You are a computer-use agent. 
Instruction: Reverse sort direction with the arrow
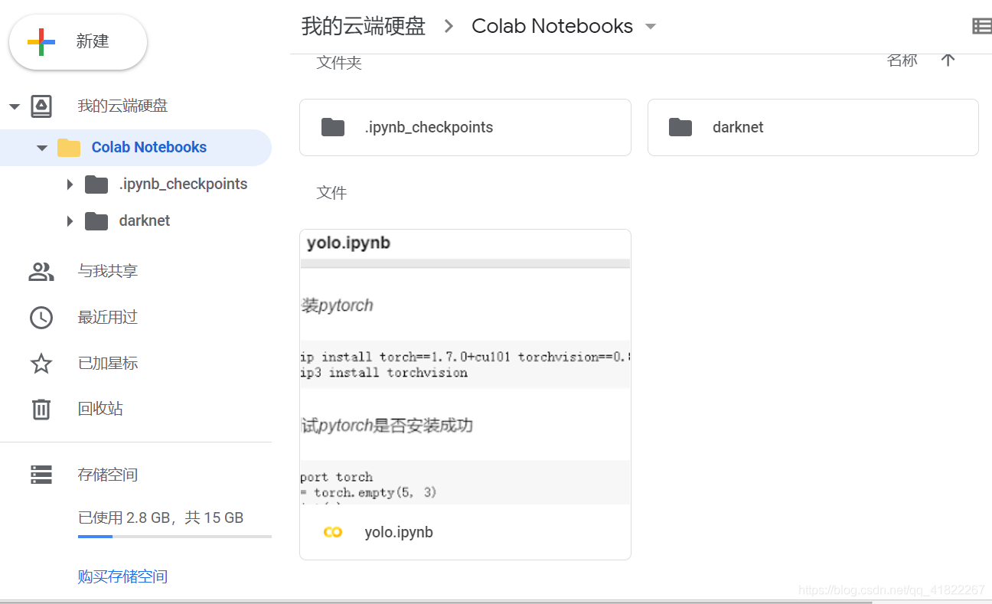click(x=948, y=60)
